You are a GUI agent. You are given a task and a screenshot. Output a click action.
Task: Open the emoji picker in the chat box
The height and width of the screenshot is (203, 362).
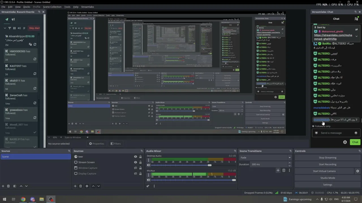356,133
